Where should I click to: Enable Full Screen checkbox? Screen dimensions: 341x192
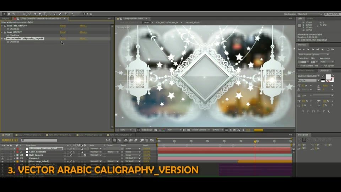[322, 66]
